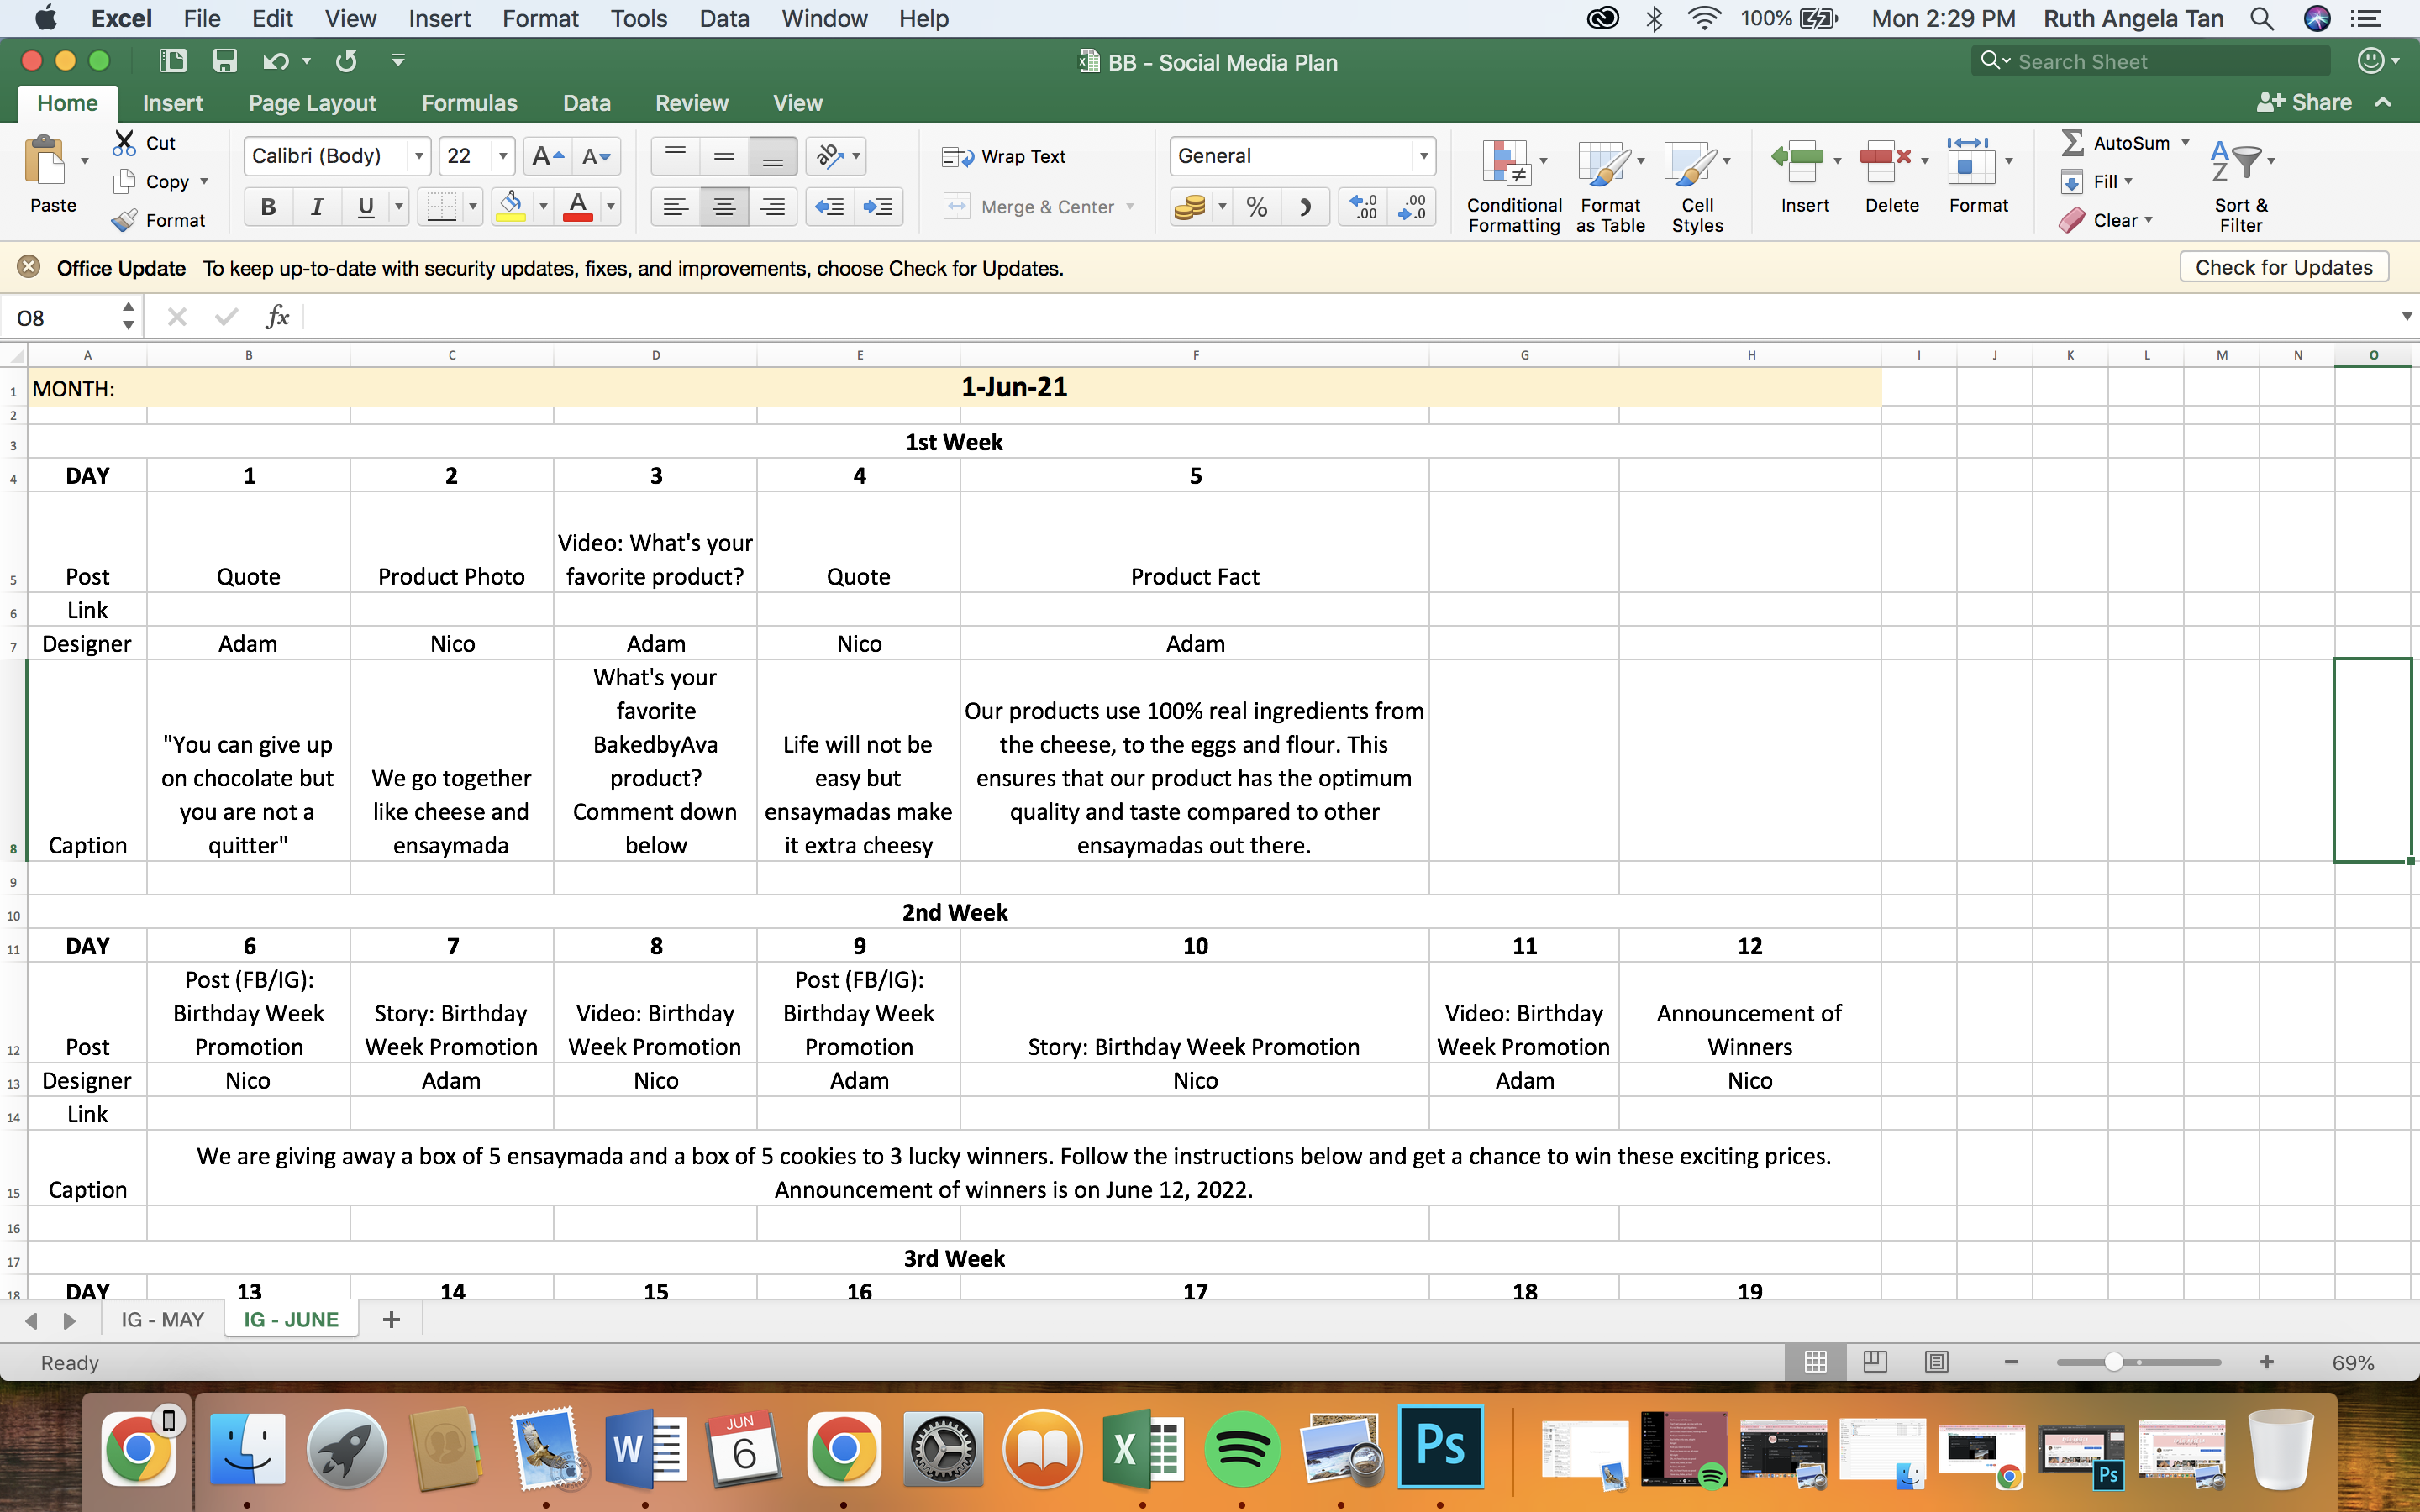The height and width of the screenshot is (1512, 2420).
Task: Toggle Underline formatting
Action: (366, 207)
